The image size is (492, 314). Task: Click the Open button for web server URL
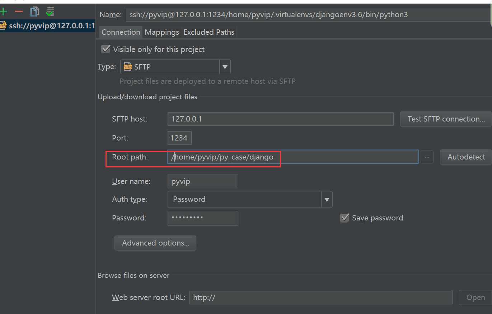click(x=475, y=298)
